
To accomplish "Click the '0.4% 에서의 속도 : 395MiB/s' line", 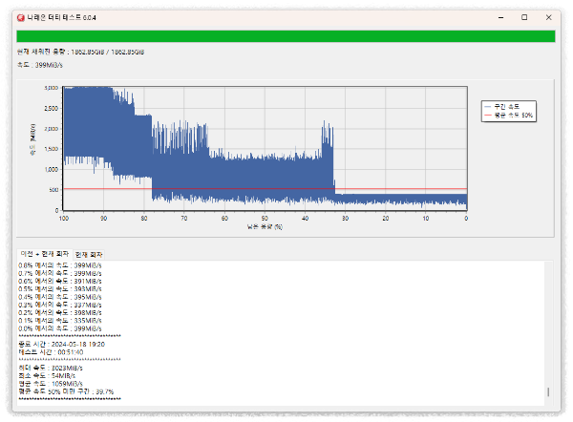I will [60, 297].
